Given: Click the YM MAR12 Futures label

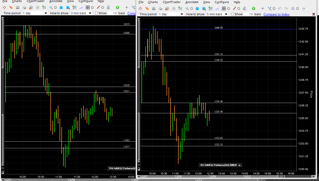Looking at the screenshot, I should pos(122,168).
